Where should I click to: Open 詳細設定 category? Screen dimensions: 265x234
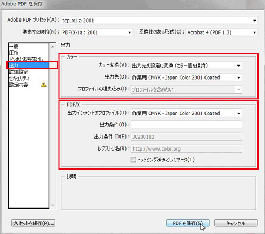(18, 72)
